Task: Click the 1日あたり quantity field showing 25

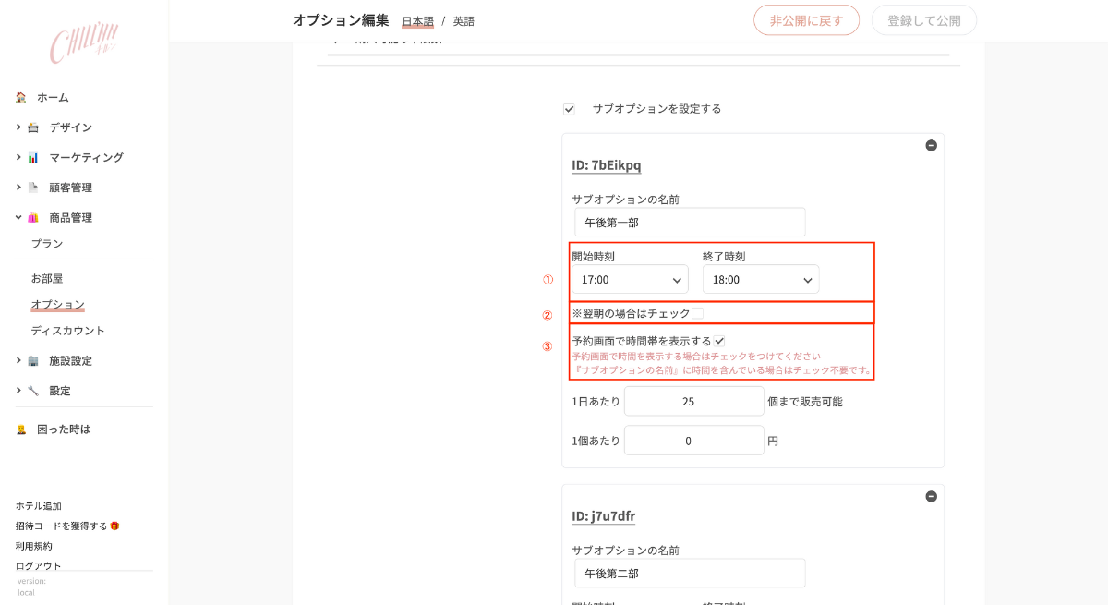Action: point(694,402)
